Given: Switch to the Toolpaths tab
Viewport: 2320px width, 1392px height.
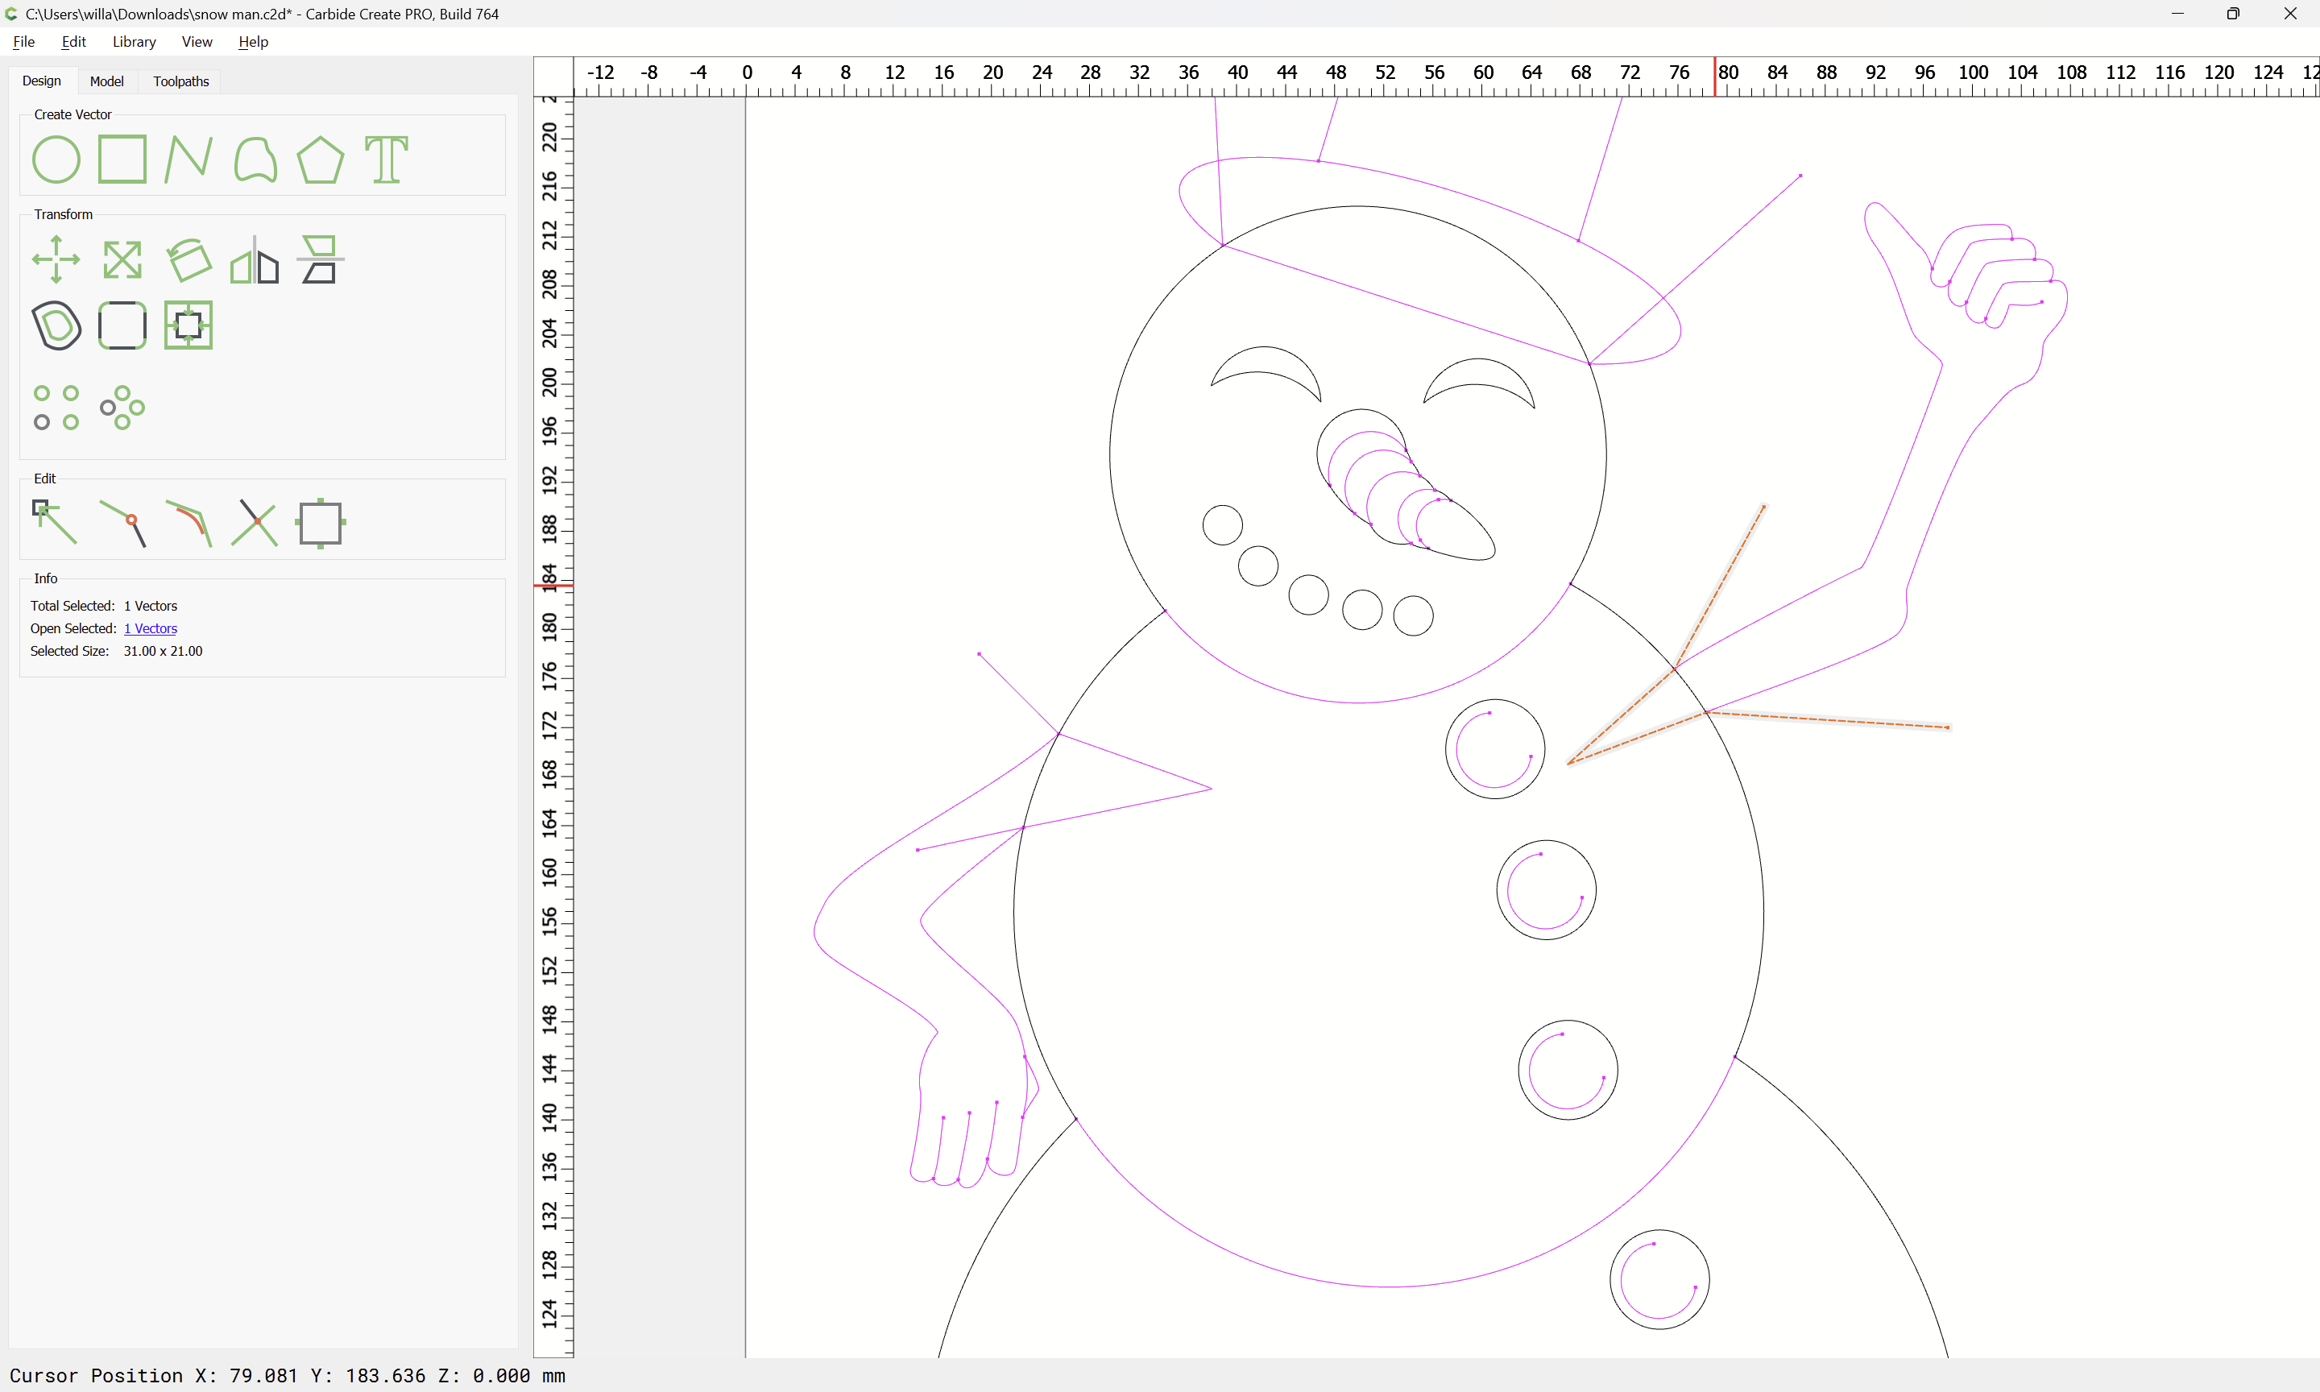Looking at the screenshot, I should click(x=181, y=81).
